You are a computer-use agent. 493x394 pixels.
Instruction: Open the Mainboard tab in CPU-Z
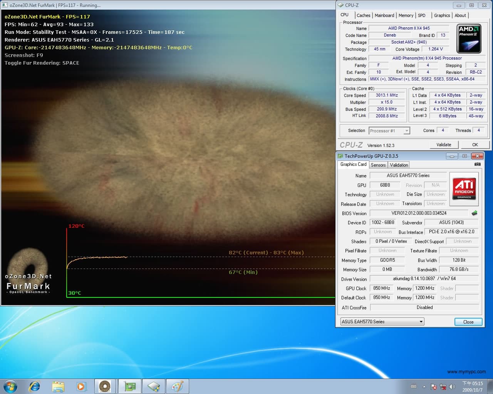(384, 15)
